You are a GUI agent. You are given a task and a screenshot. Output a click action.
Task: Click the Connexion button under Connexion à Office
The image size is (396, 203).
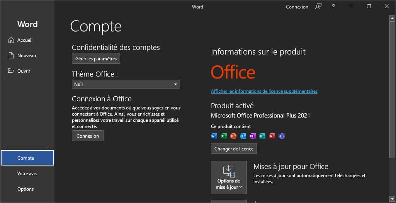pos(88,136)
